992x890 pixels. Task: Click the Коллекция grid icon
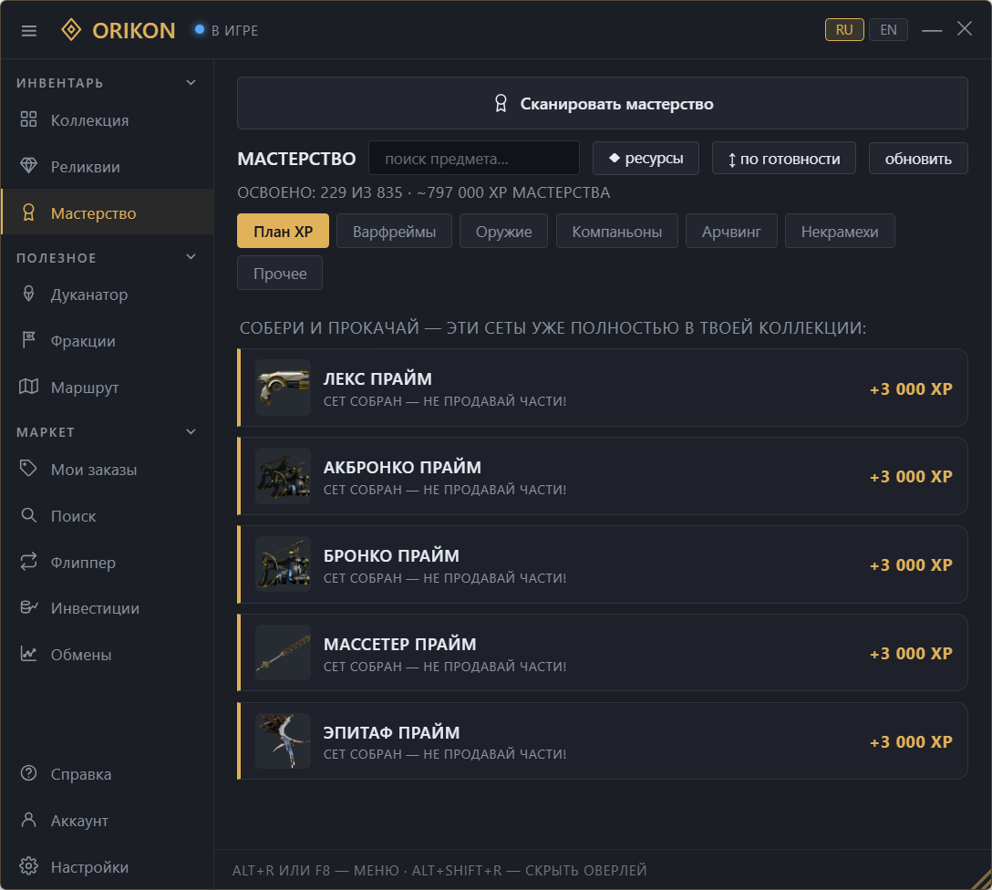pos(28,119)
